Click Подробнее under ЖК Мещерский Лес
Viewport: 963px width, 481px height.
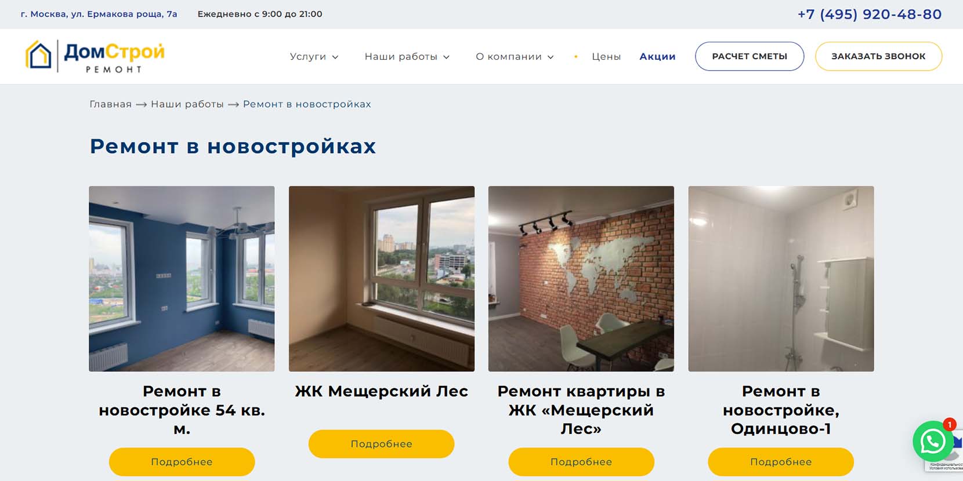(381, 444)
